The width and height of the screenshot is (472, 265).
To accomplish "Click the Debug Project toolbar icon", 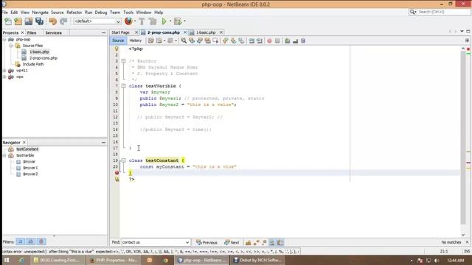I will coord(178,21).
